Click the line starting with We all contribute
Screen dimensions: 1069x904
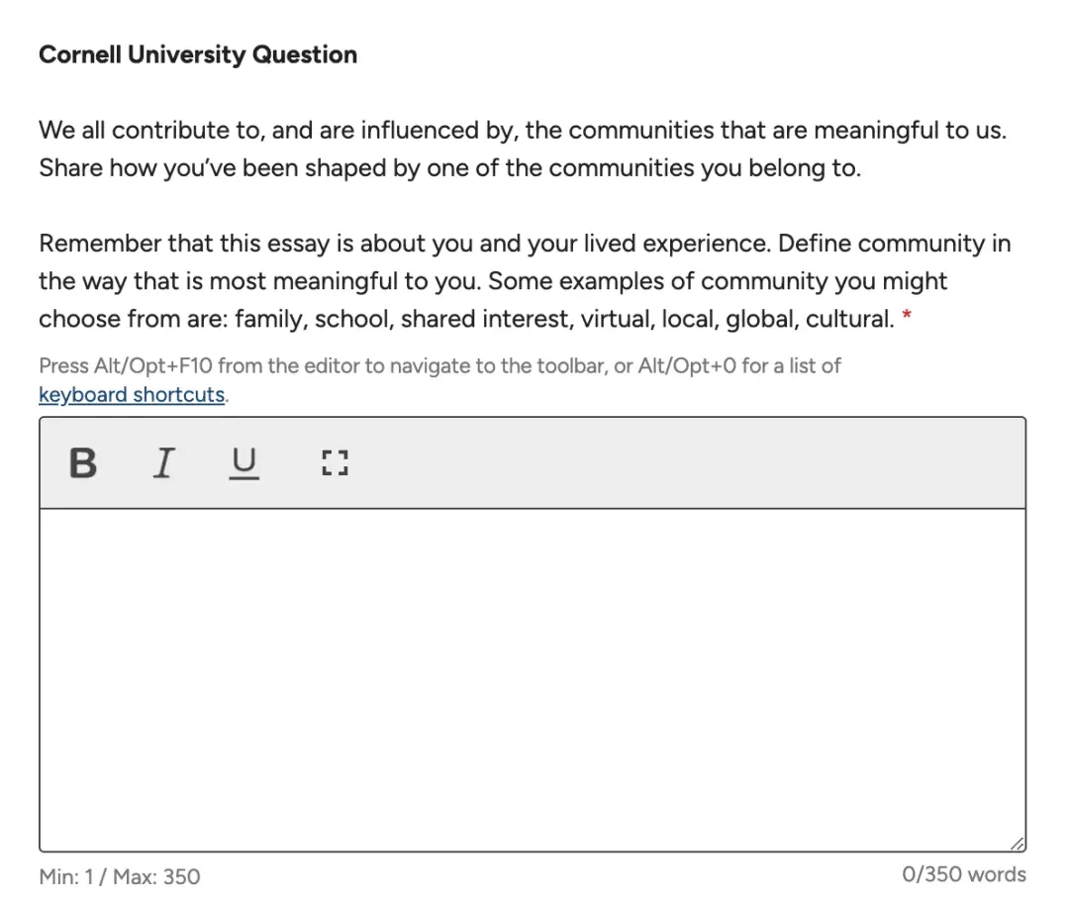tap(522, 131)
